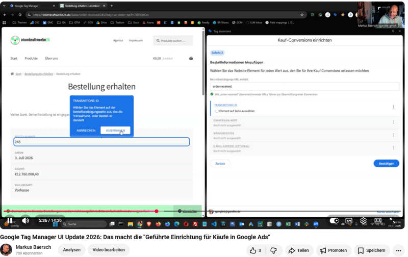Open the Agentur link in site header
The height and width of the screenshot is (257, 408).
coord(118,40)
